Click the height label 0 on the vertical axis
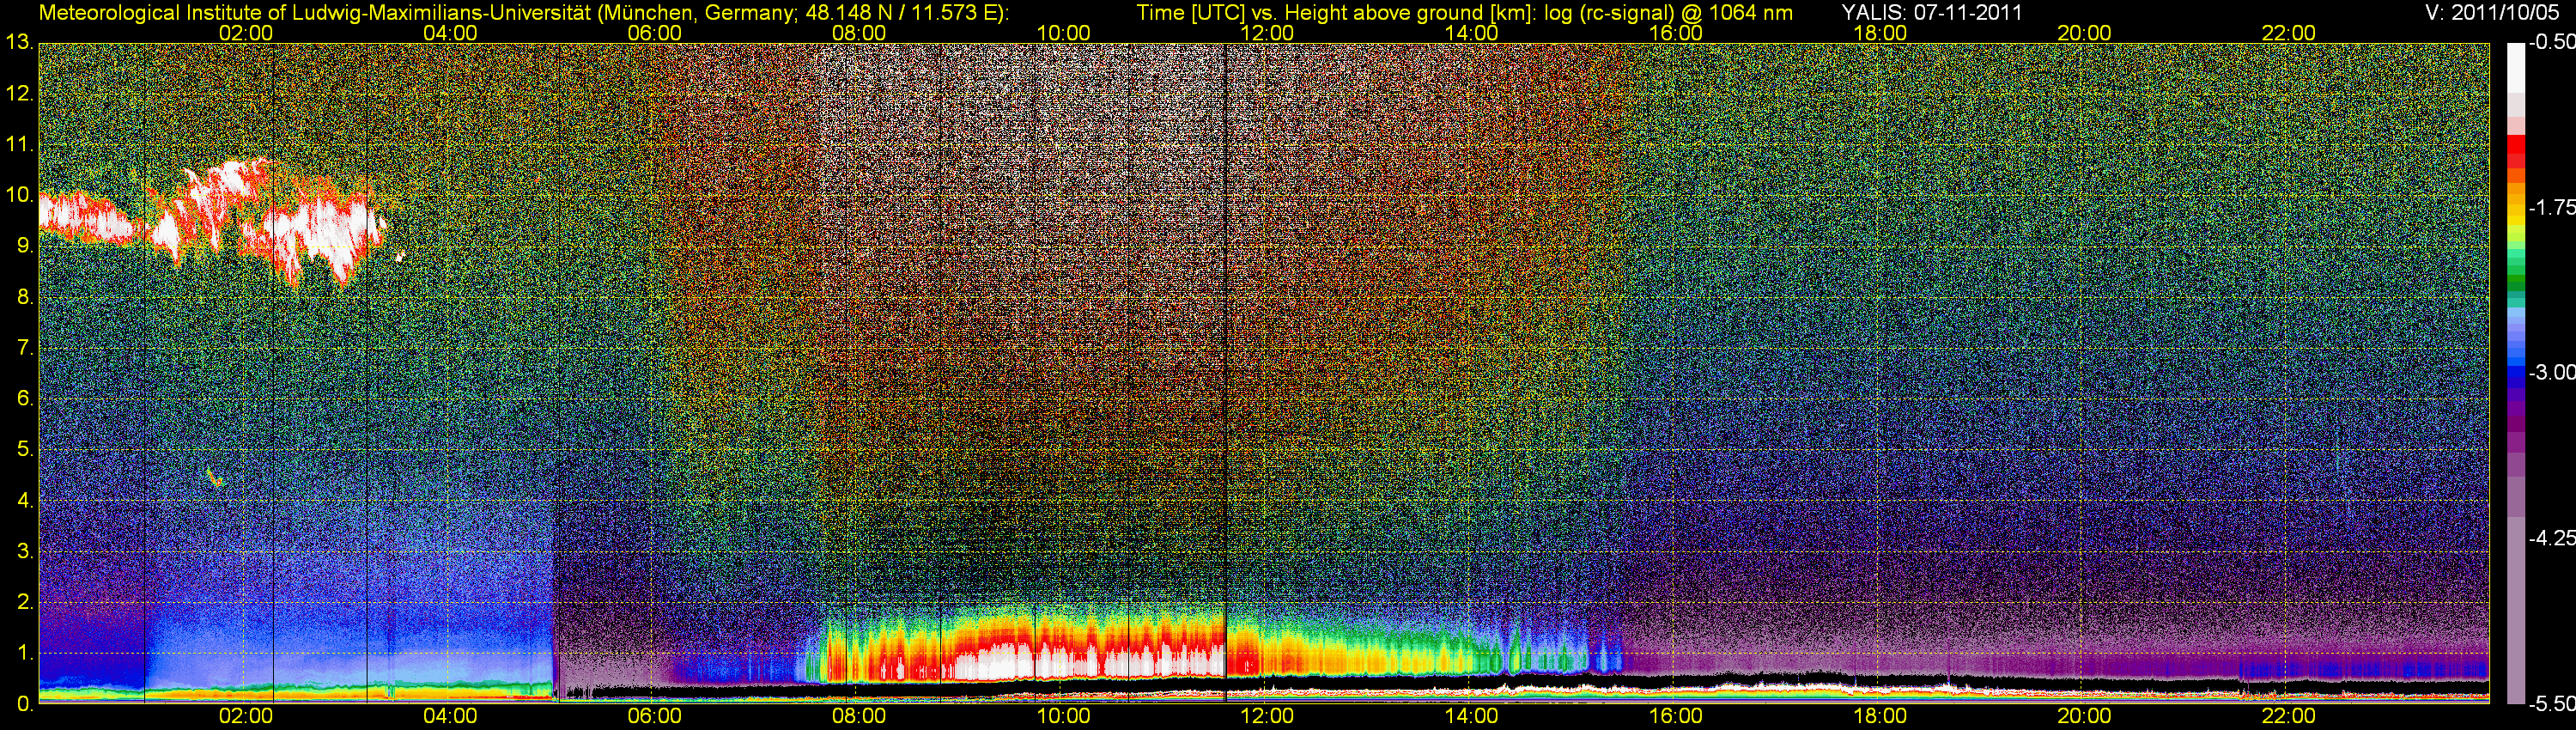2576x730 pixels. pyautogui.click(x=23, y=704)
